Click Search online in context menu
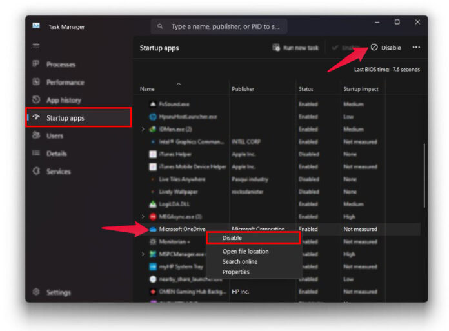449x331 pixels. (239, 261)
